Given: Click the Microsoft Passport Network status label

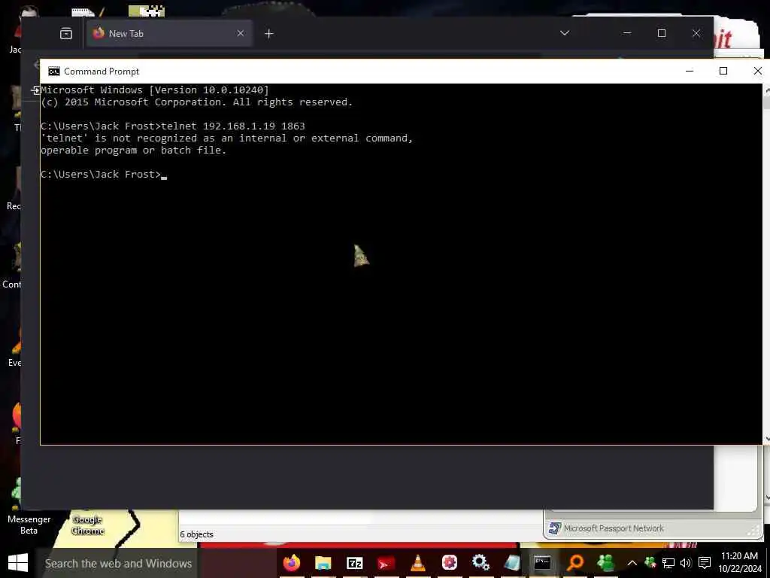Looking at the screenshot, I should (614, 528).
